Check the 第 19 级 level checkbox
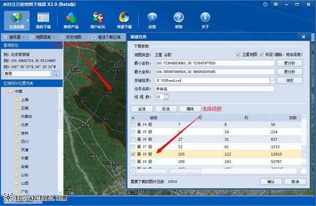Screen dimensions: 316x206 (133, 161)
